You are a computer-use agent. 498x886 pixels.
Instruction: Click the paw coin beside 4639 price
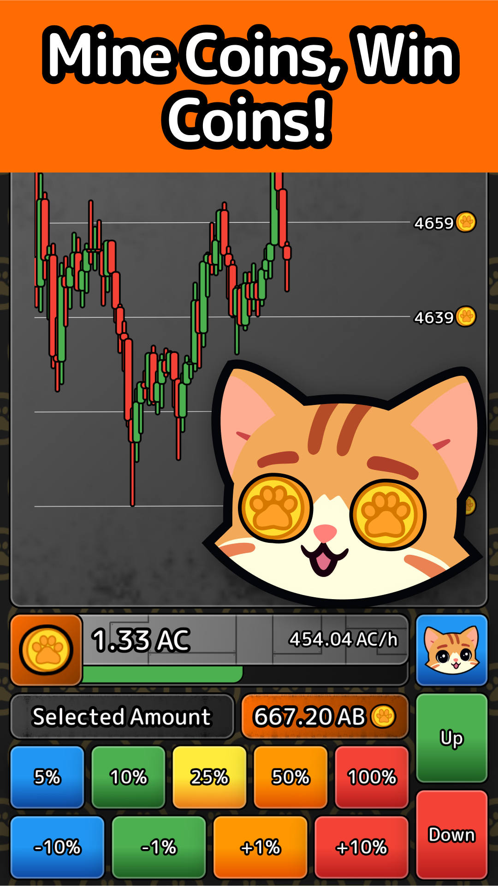[466, 317]
